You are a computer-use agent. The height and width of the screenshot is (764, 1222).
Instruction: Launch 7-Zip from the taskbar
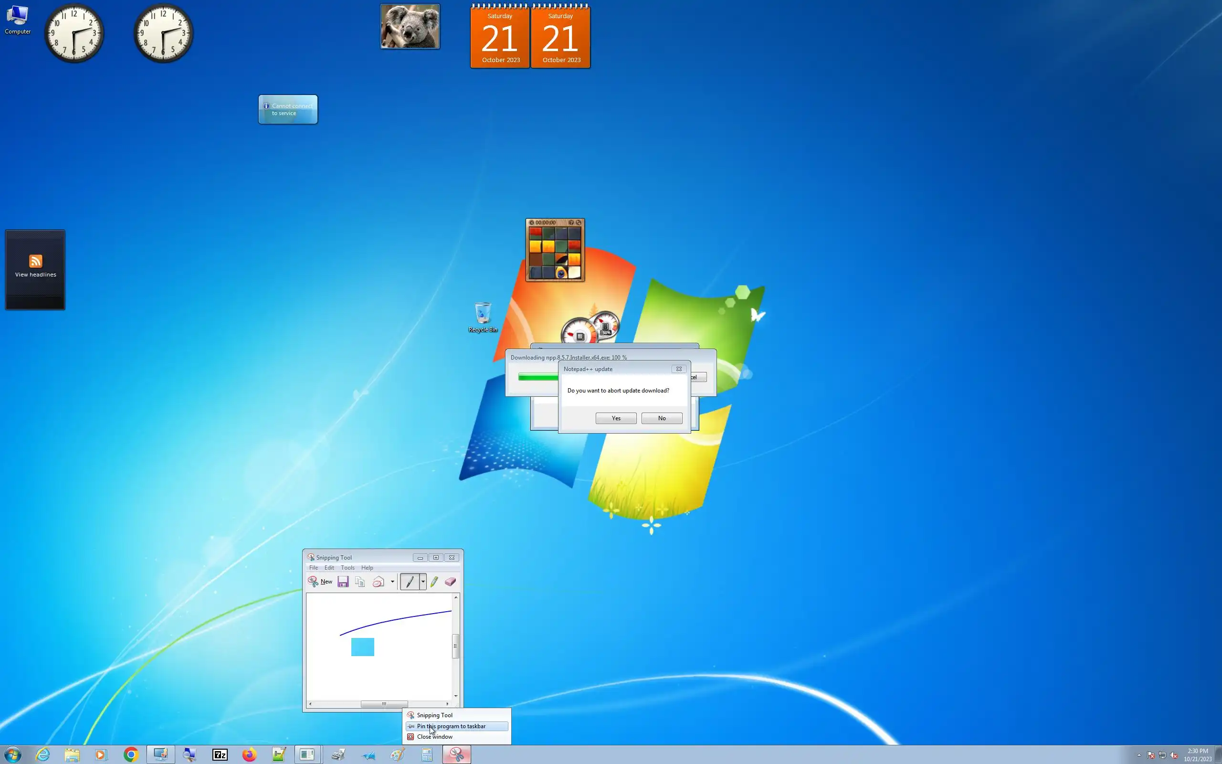(x=220, y=755)
